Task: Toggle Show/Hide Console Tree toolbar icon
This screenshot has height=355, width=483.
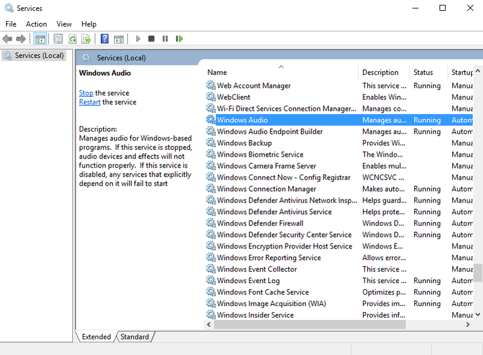Action: click(x=40, y=39)
